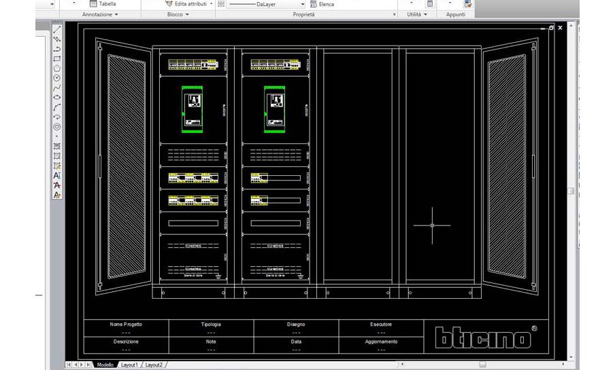
Task: Select the Modello tab
Action: (x=105, y=365)
